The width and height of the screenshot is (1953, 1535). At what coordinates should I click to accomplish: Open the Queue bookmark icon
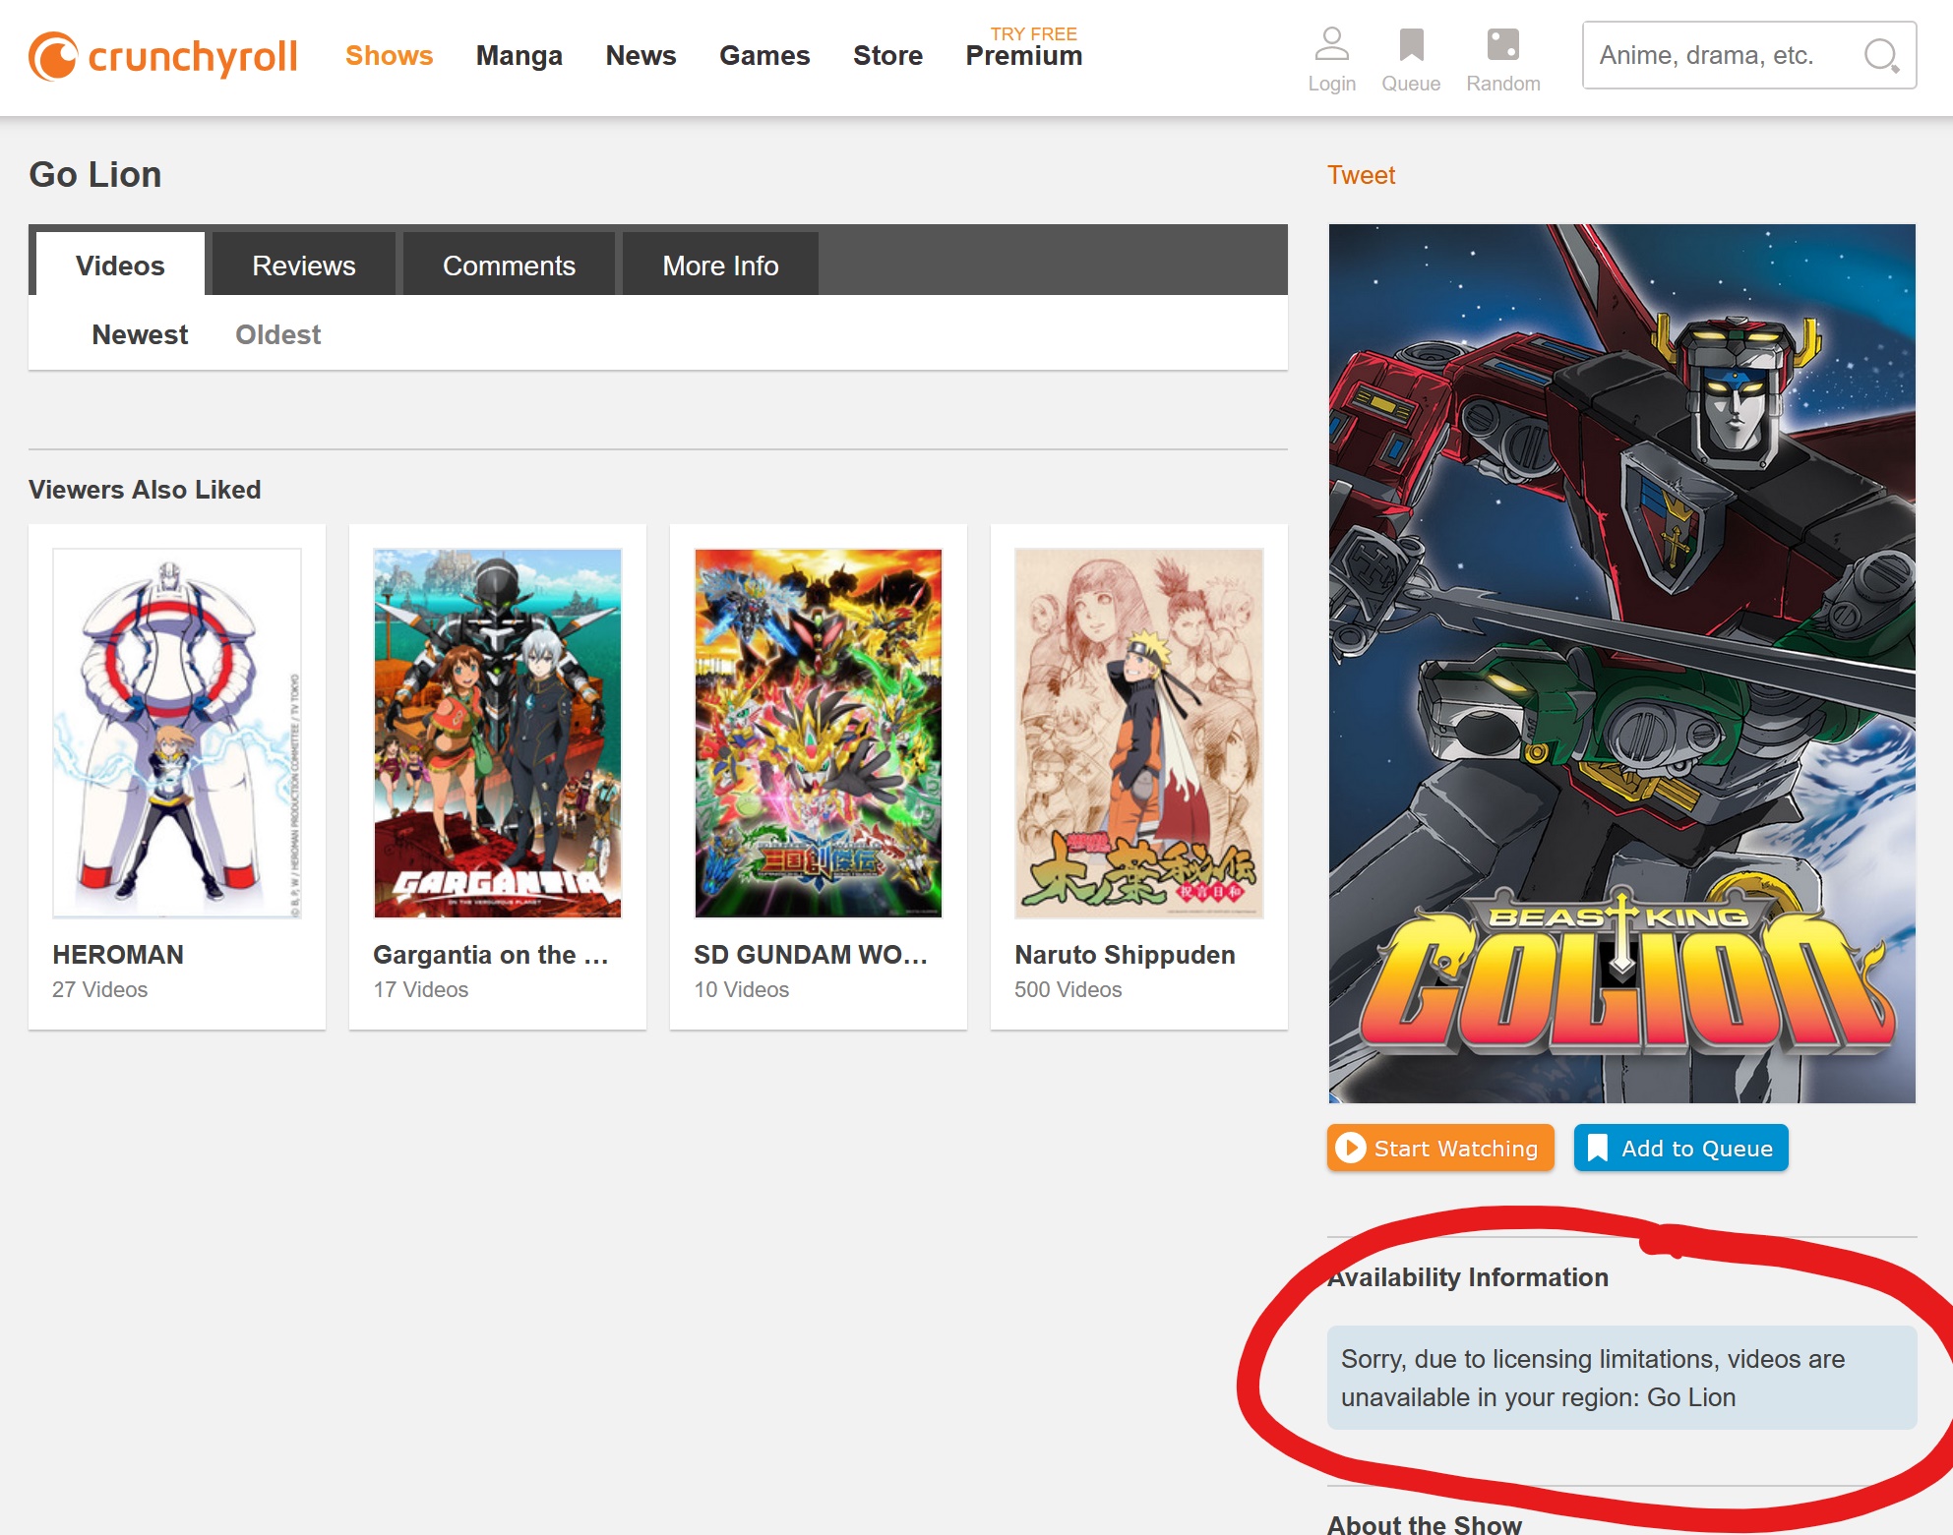pos(1411,44)
